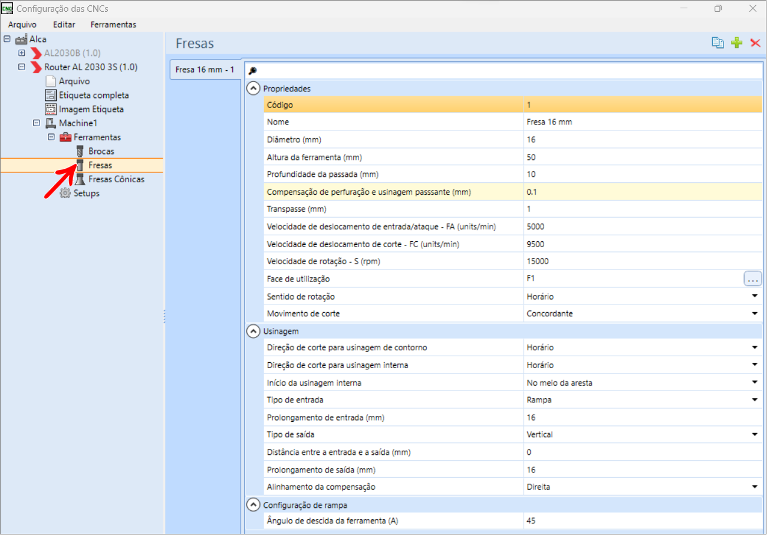Click the Fresas panel heading text
The width and height of the screenshot is (770, 538).
195,43
